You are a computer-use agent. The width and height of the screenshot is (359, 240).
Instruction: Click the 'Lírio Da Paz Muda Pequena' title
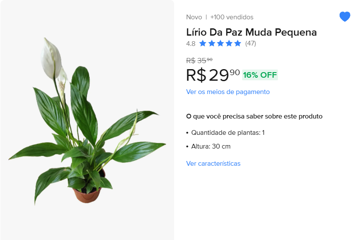[x=251, y=32]
